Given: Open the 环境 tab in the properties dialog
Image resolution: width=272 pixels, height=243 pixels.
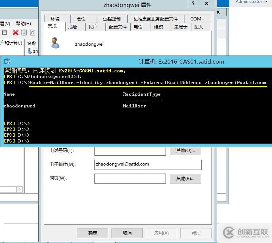Looking at the screenshot, I should [x=57, y=19].
